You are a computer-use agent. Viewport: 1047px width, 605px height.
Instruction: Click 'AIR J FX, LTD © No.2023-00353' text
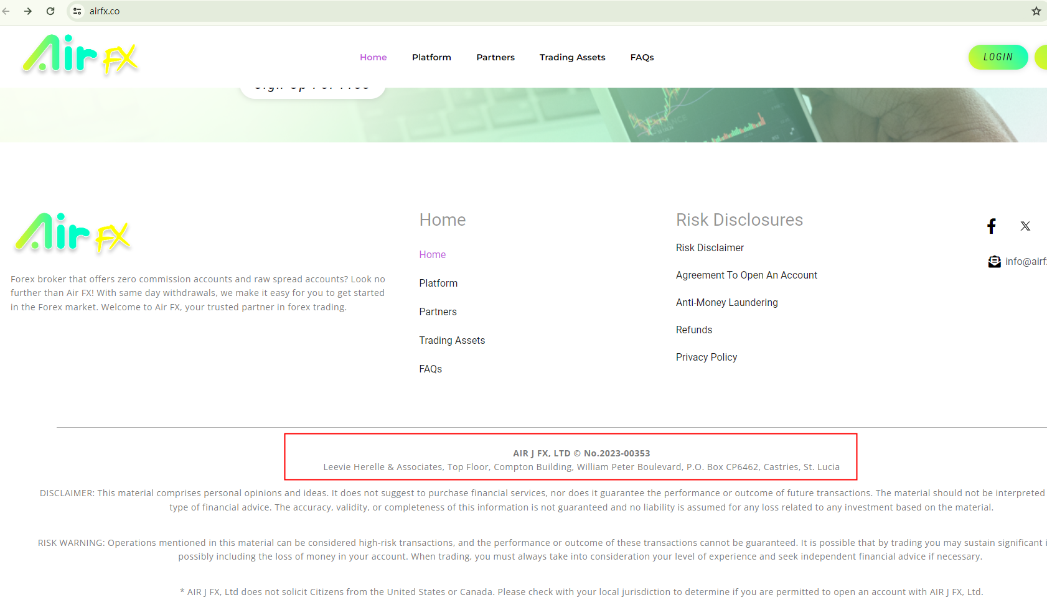(581, 453)
